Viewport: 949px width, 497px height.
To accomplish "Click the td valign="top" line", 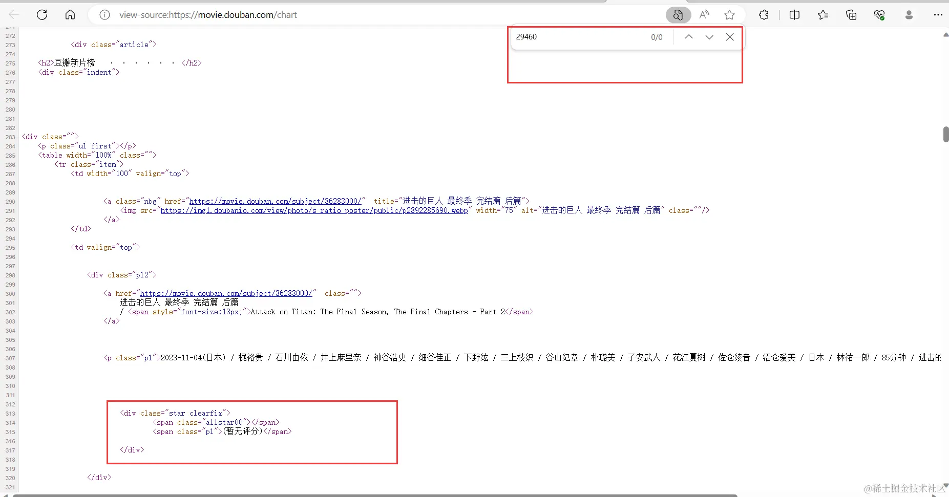I will pos(106,247).
